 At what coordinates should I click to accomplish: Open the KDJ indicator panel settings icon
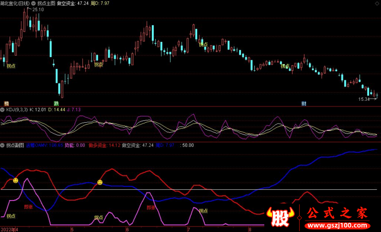point(2,110)
